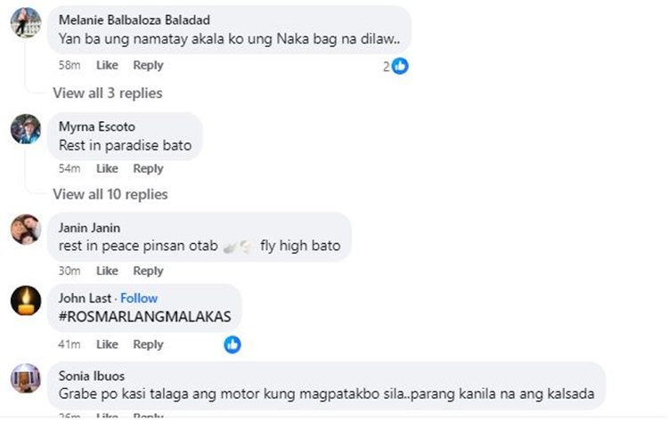The height and width of the screenshot is (421, 668).
Task: Reply to Melanie's comment
Action: 148,65
